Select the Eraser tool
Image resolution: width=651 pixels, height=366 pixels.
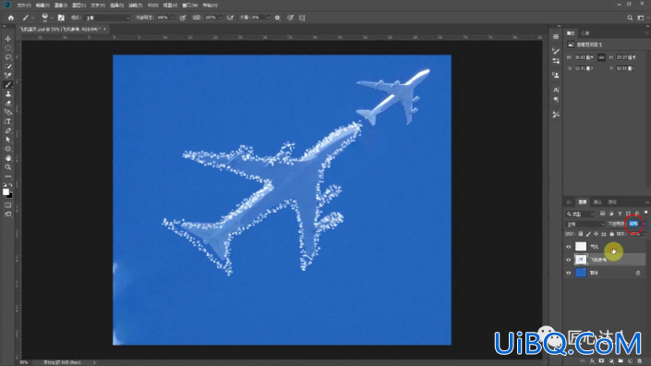click(x=8, y=103)
